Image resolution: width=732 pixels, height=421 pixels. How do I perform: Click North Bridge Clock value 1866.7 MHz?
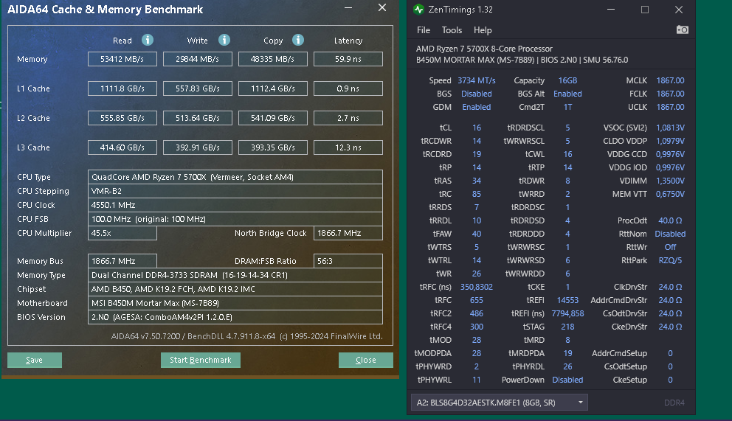pyautogui.click(x=348, y=233)
